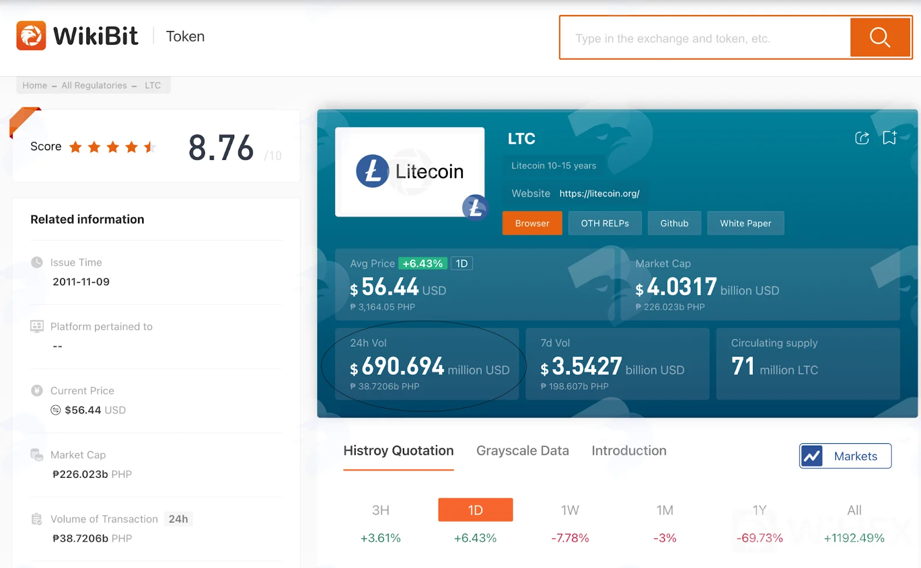Screen dimensions: 921x568
Task: Open the Browser button
Action: pos(532,223)
